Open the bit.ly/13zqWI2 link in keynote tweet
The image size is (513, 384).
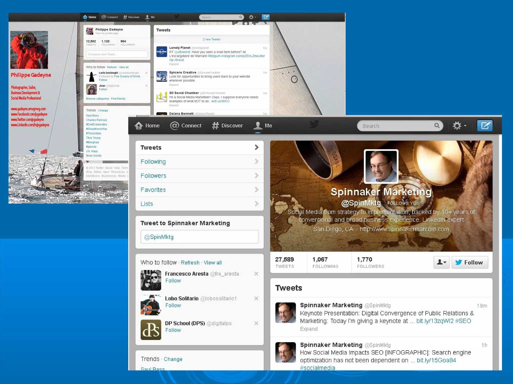click(435, 321)
